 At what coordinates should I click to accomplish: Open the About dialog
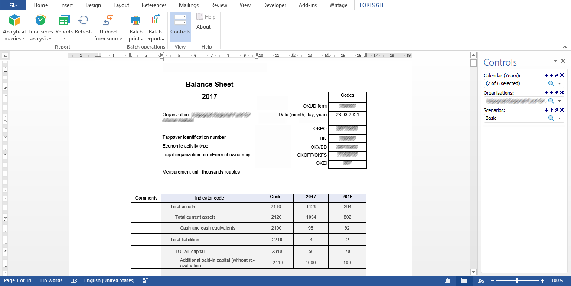coord(204,27)
